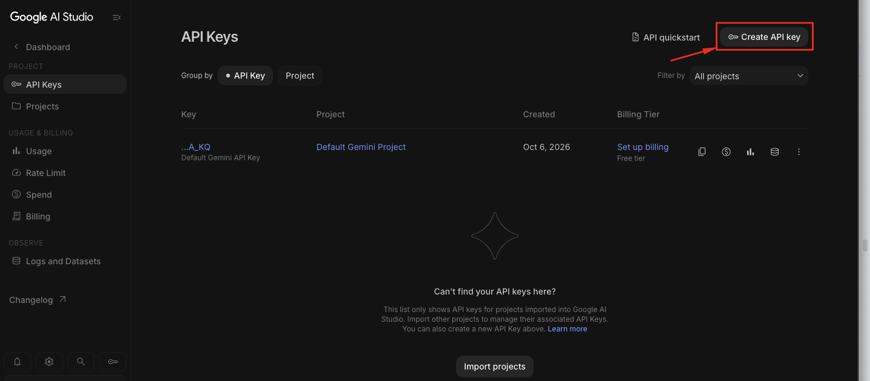This screenshot has width=870, height=381.
Task: Click the dollar spend icon in key row
Action: [726, 152]
